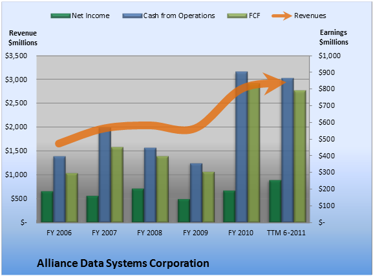Click the "$700" right axis value
This screenshot has width=373, height=276.
(327, 105)
